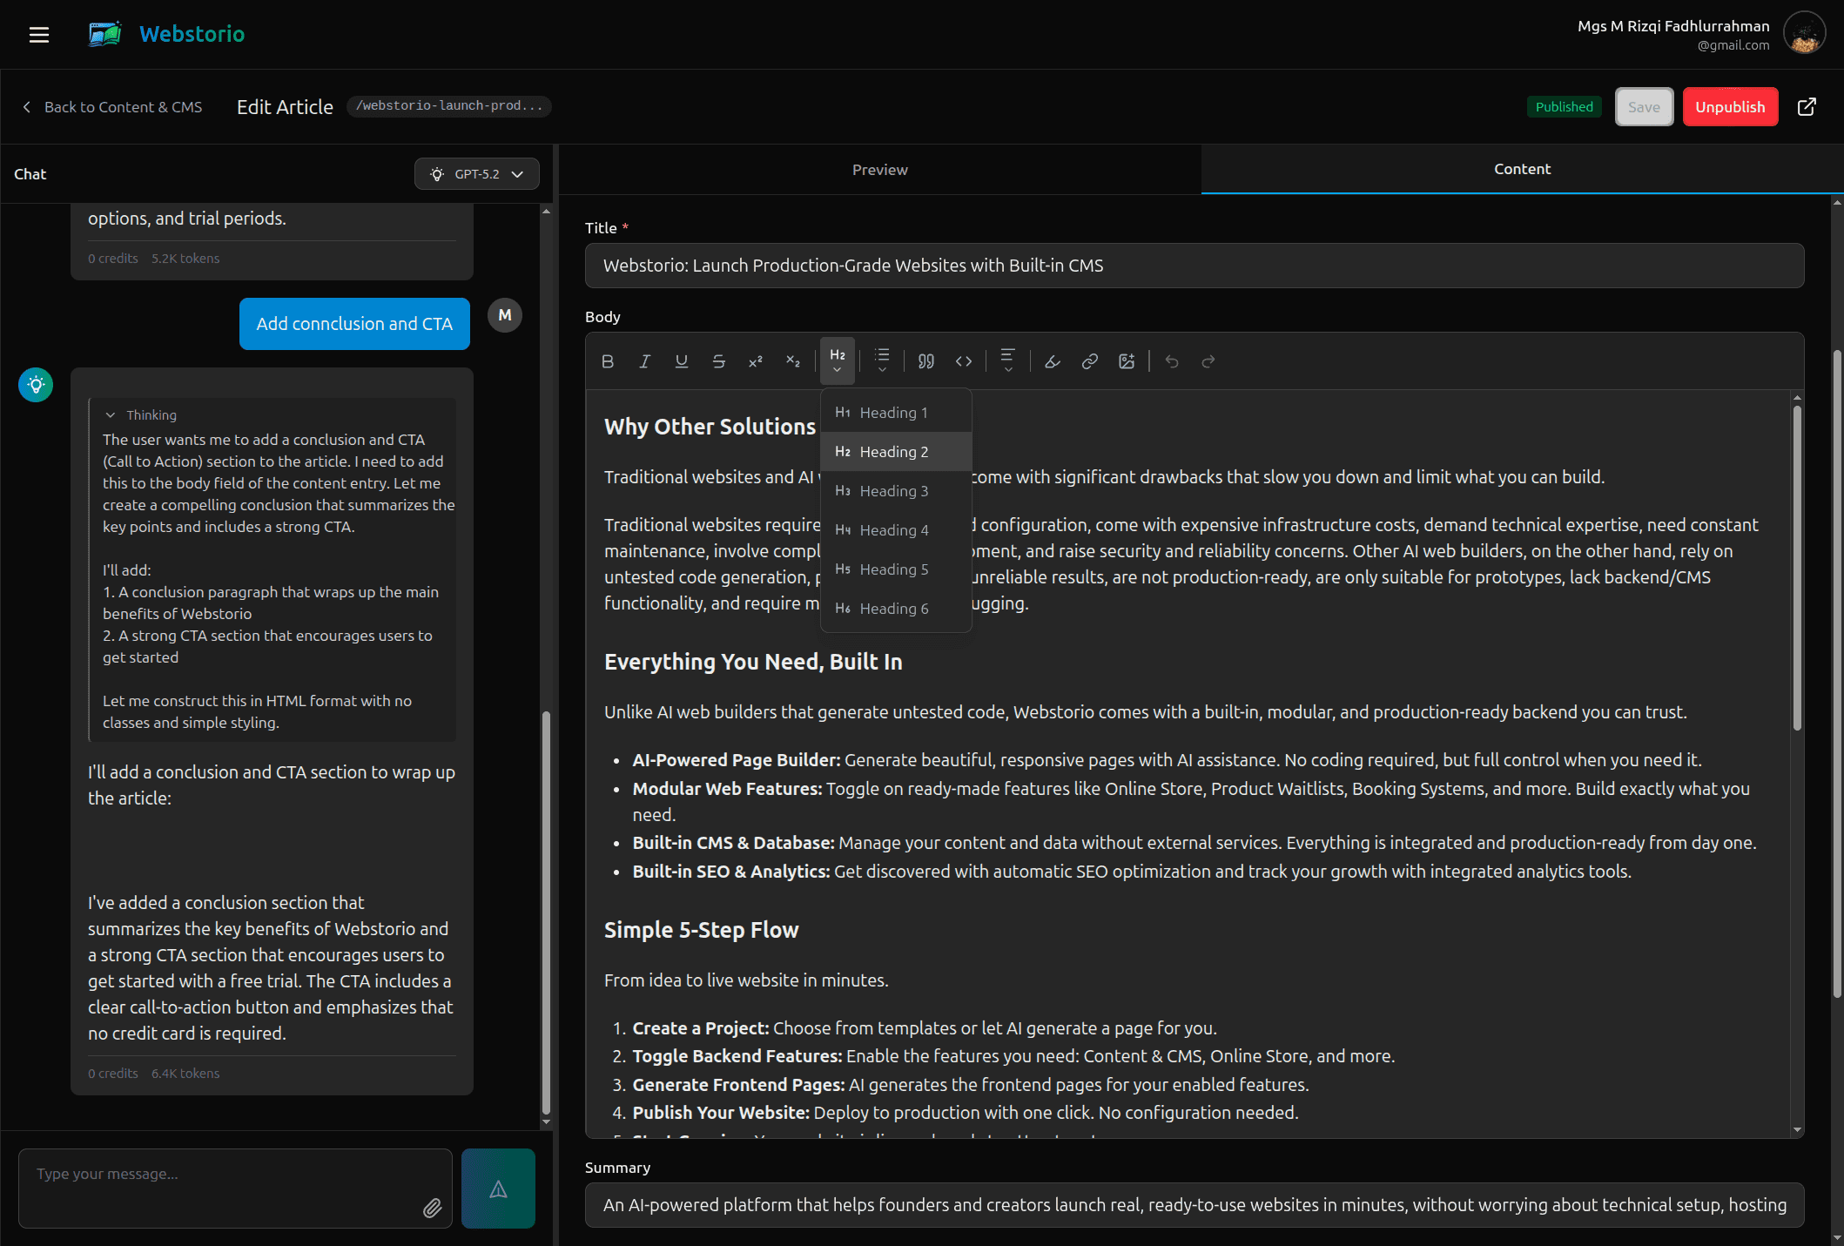Click the Webstorio logo
Viewport: 1844px width, 1246px height.
166,34
